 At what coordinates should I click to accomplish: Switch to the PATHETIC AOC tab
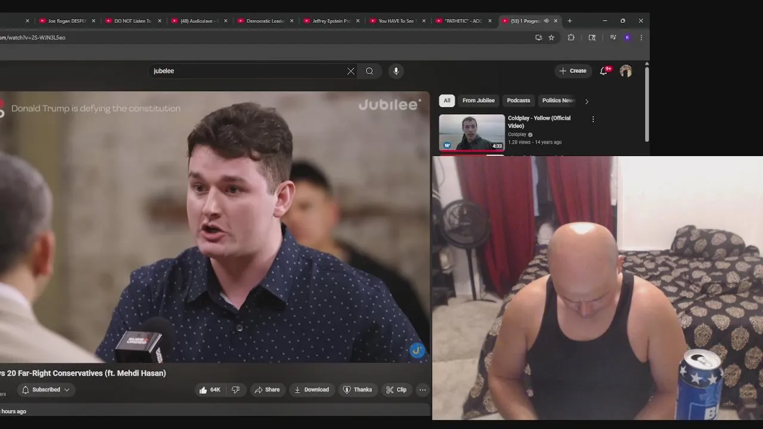coord(462,21)
